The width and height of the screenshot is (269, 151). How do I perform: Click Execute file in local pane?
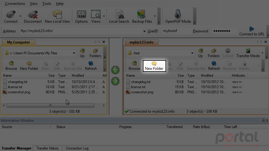[73, 66]
